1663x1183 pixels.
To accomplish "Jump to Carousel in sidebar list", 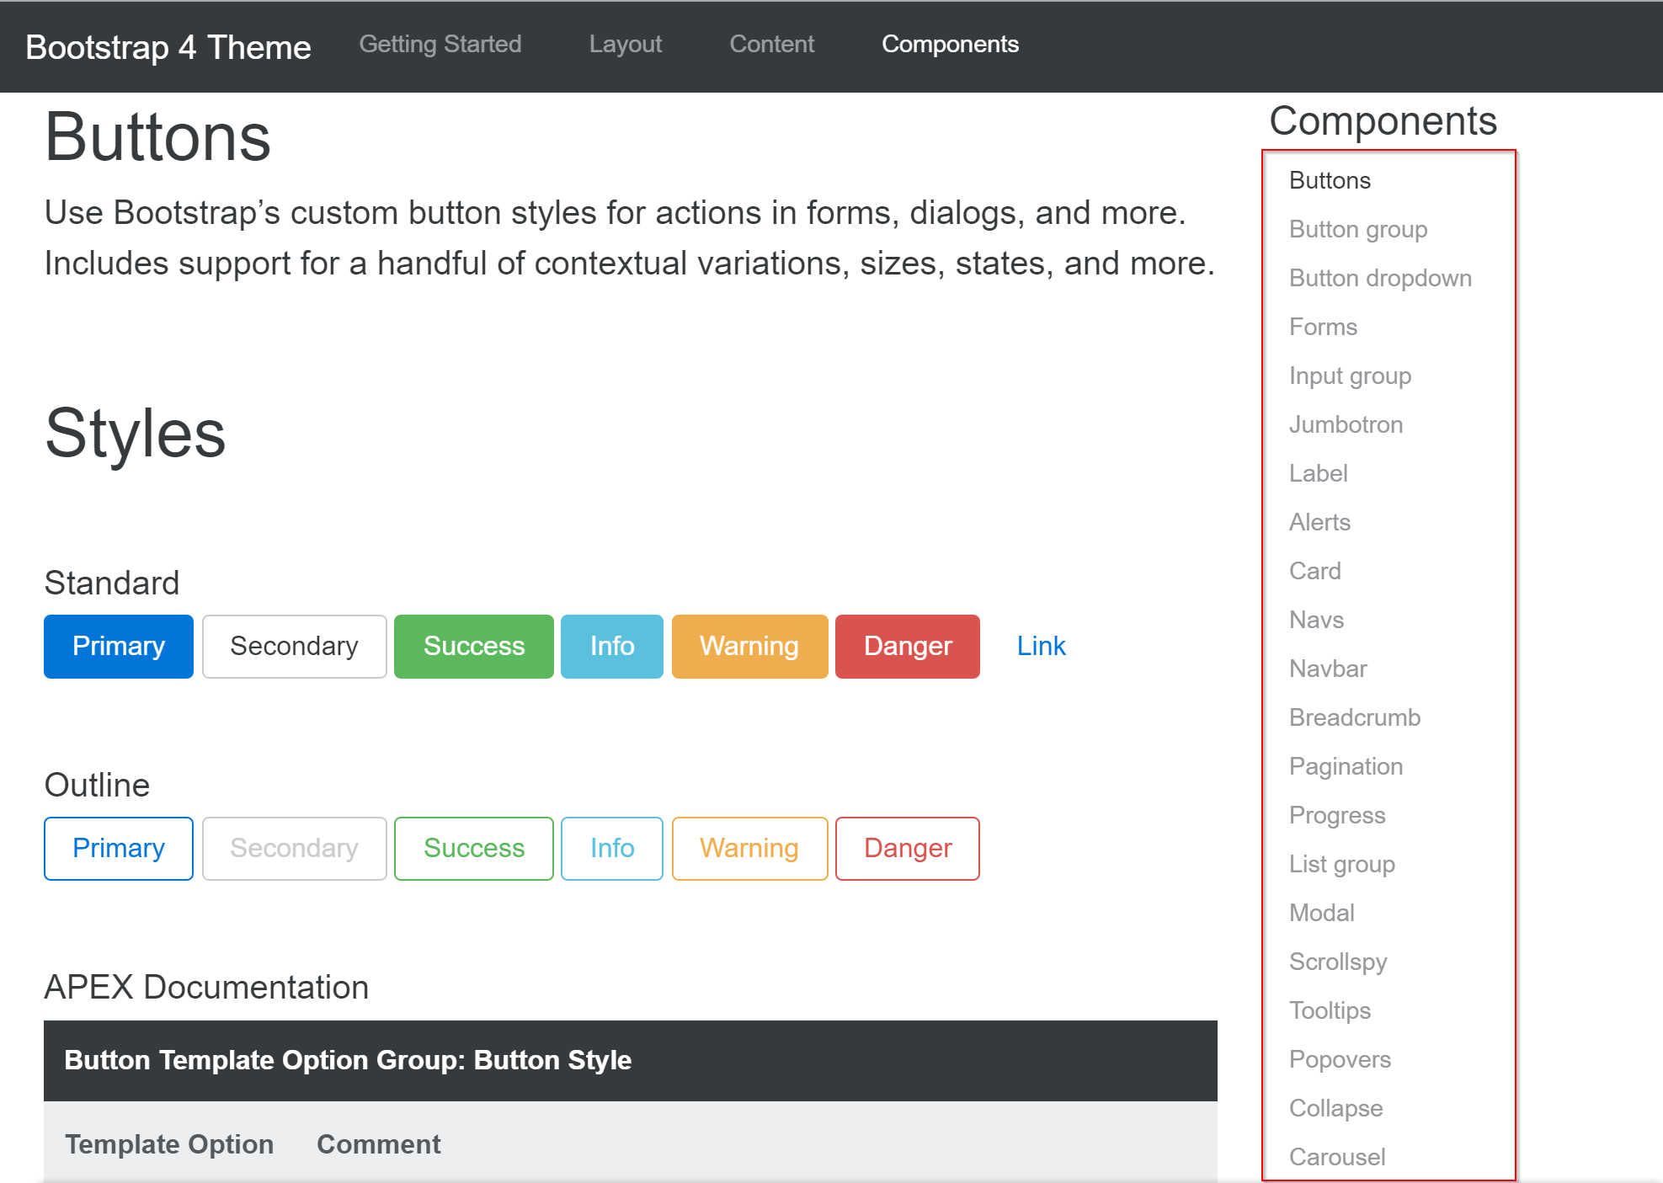I will click(1336, 1157).
